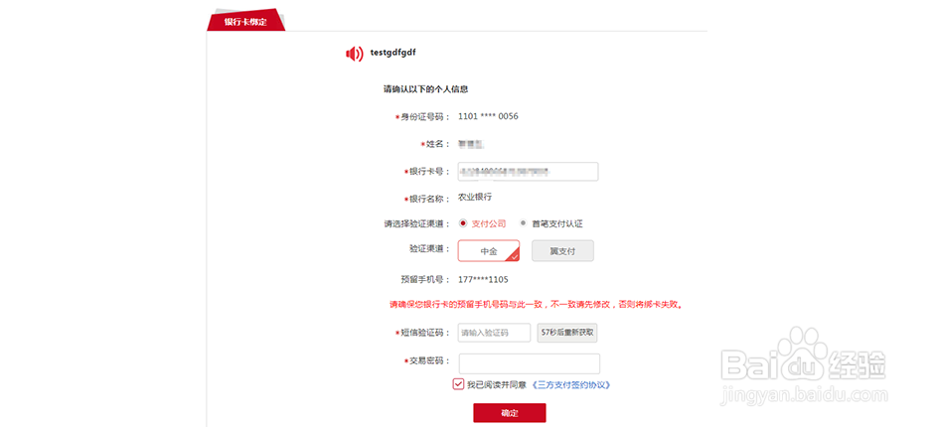Click the reserved phone 177****1105

click(x=483, y=280)
